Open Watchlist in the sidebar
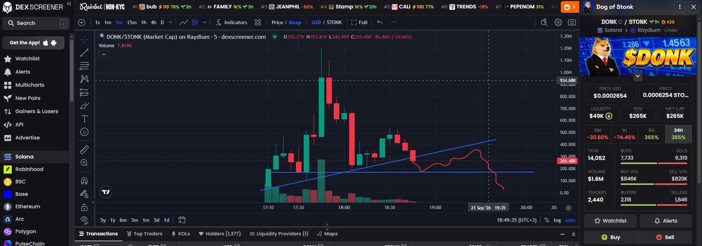702x246 pixels. coord(28,58)
